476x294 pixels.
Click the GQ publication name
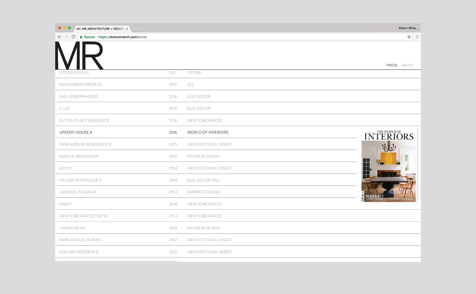click(x=190, y=85)
